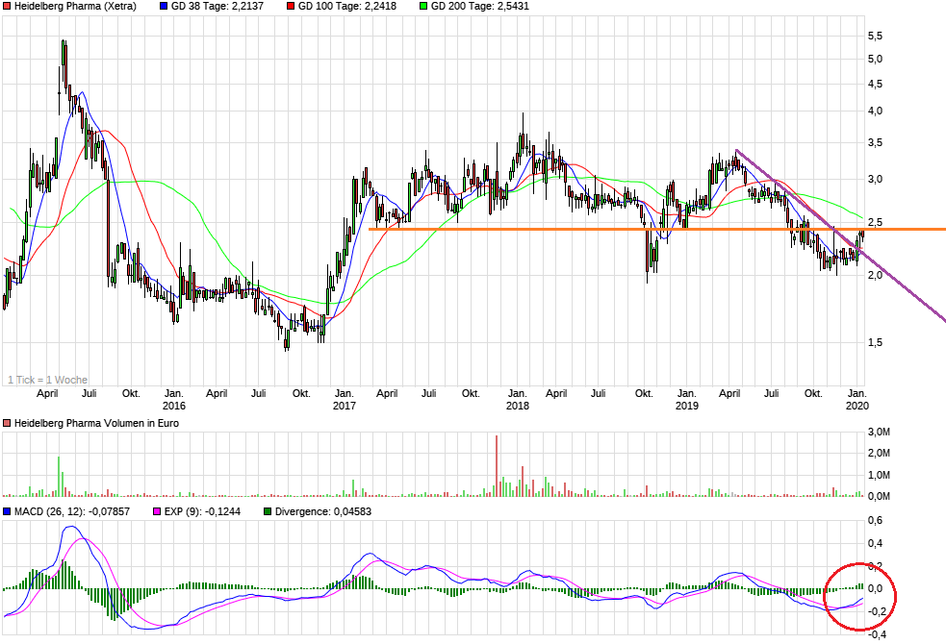This screenshot has height=644, width=946.
Task: Select the Divergence: 0,04583 label text
Action: [x=322, y=511]
